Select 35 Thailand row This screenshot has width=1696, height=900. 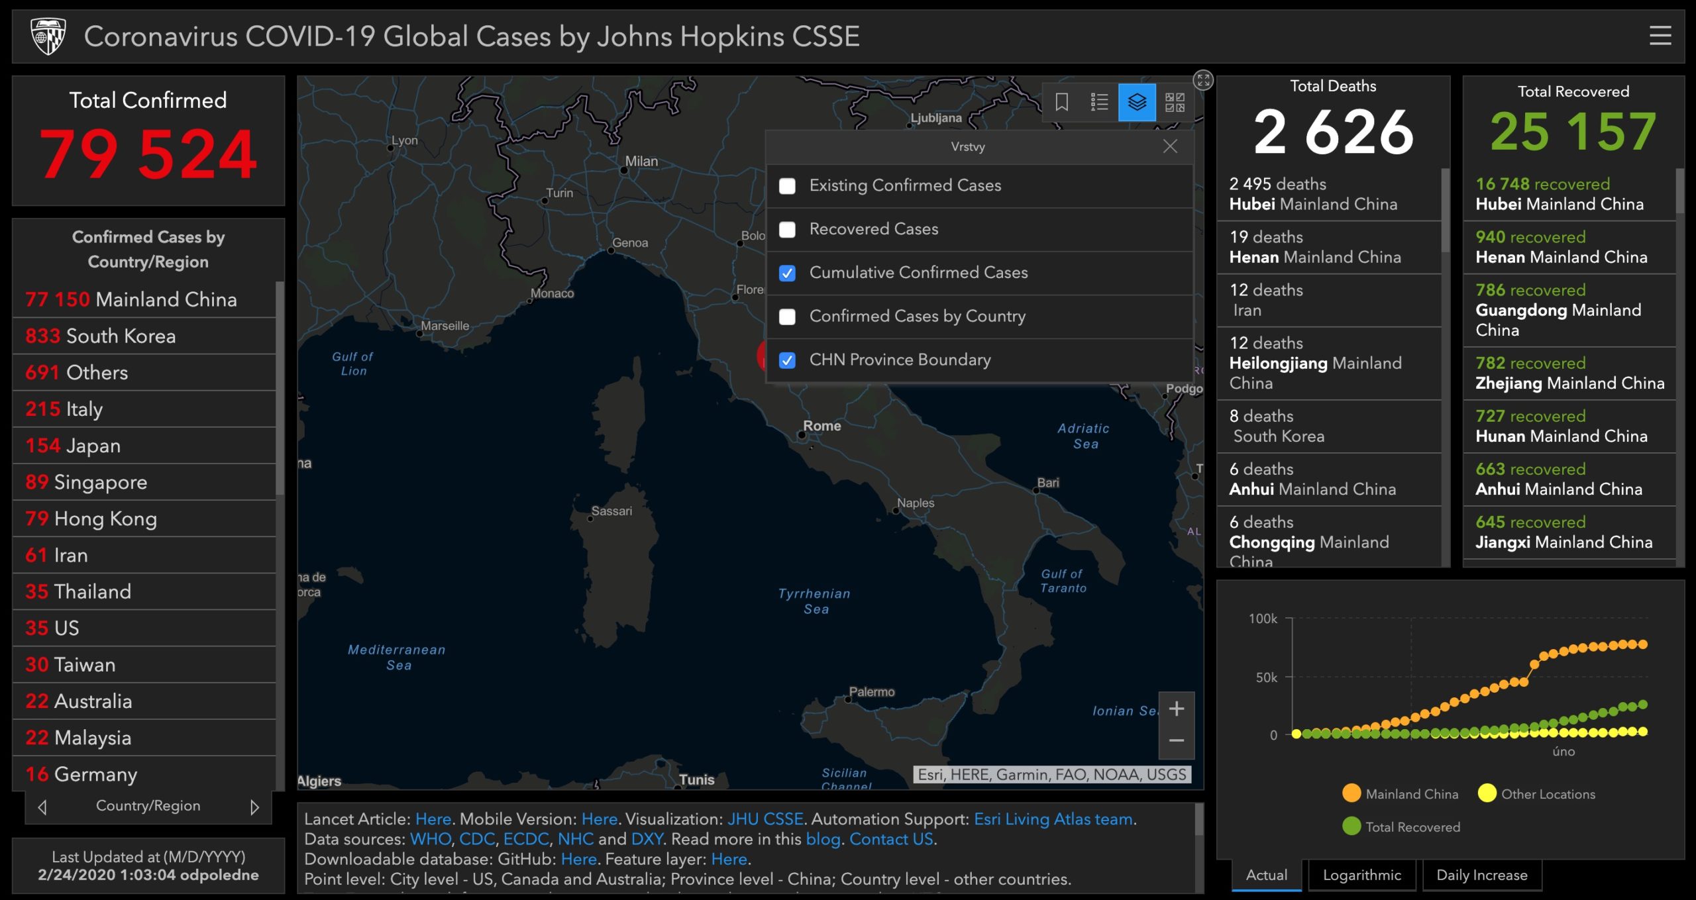[144, 591]
